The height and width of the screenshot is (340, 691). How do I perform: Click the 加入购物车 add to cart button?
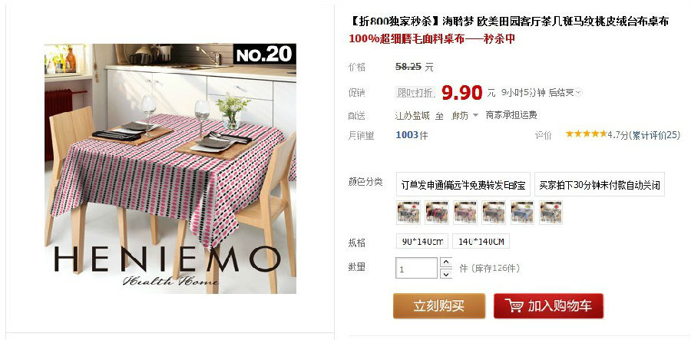click(x=548, y=306)
